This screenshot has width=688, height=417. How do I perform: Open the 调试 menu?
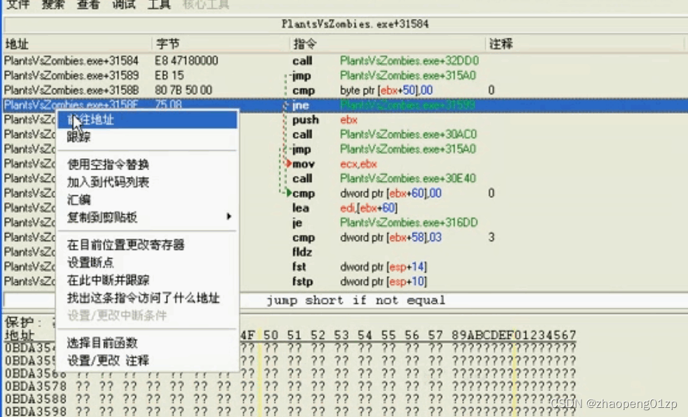(124, 5)
